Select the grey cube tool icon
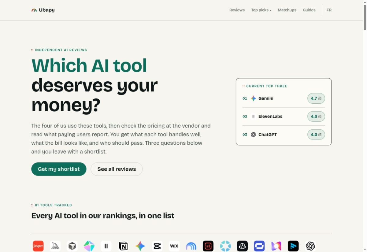Viewport: 367px width, 252px height. pyautogui.click(x=72, y=246)
